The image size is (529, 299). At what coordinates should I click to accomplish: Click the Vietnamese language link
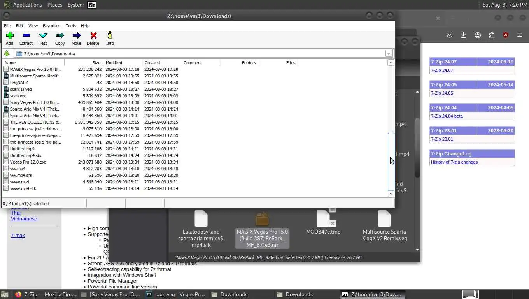pyautogui.click(x=24, y=219)
